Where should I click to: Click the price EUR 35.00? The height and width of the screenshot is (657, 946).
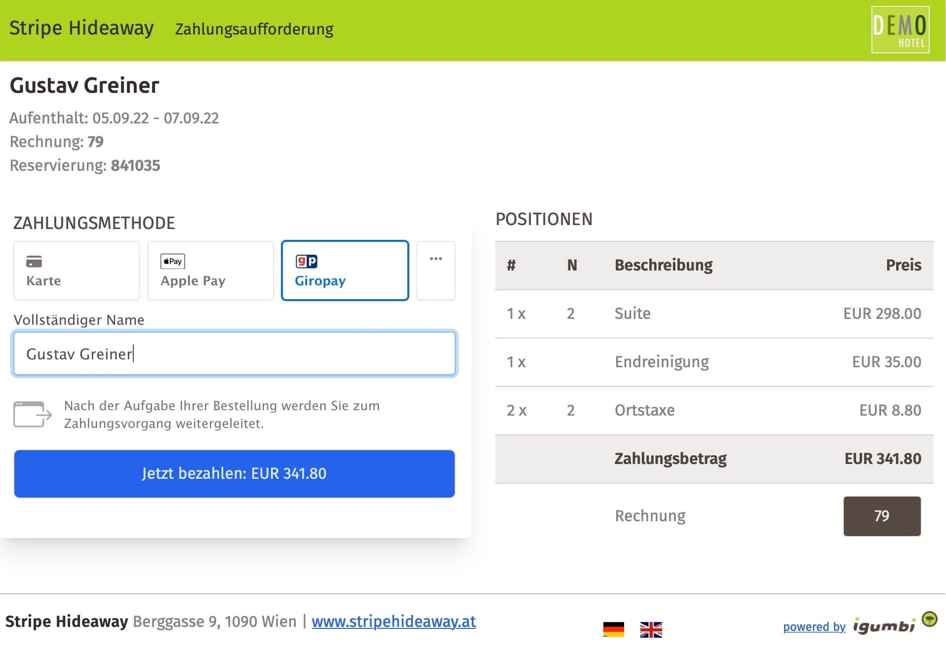pos(886,362)
